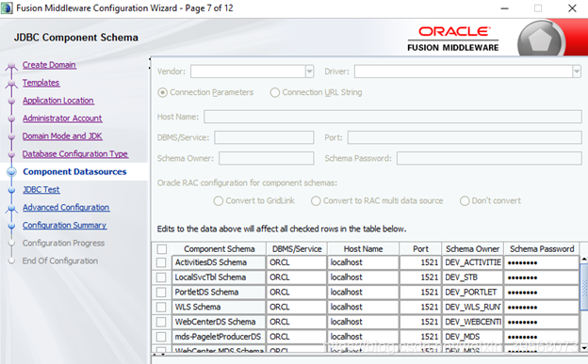This screenshot has height=364, width=588.
Task: Select the WebCenterDS Schema name cell
Action: (x=219, y=322)
